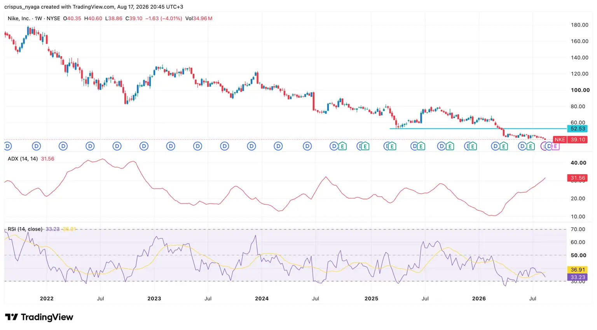Open the TradingView logo at the bottom
This screenshot has width=597, height=330.
point(39,317)
